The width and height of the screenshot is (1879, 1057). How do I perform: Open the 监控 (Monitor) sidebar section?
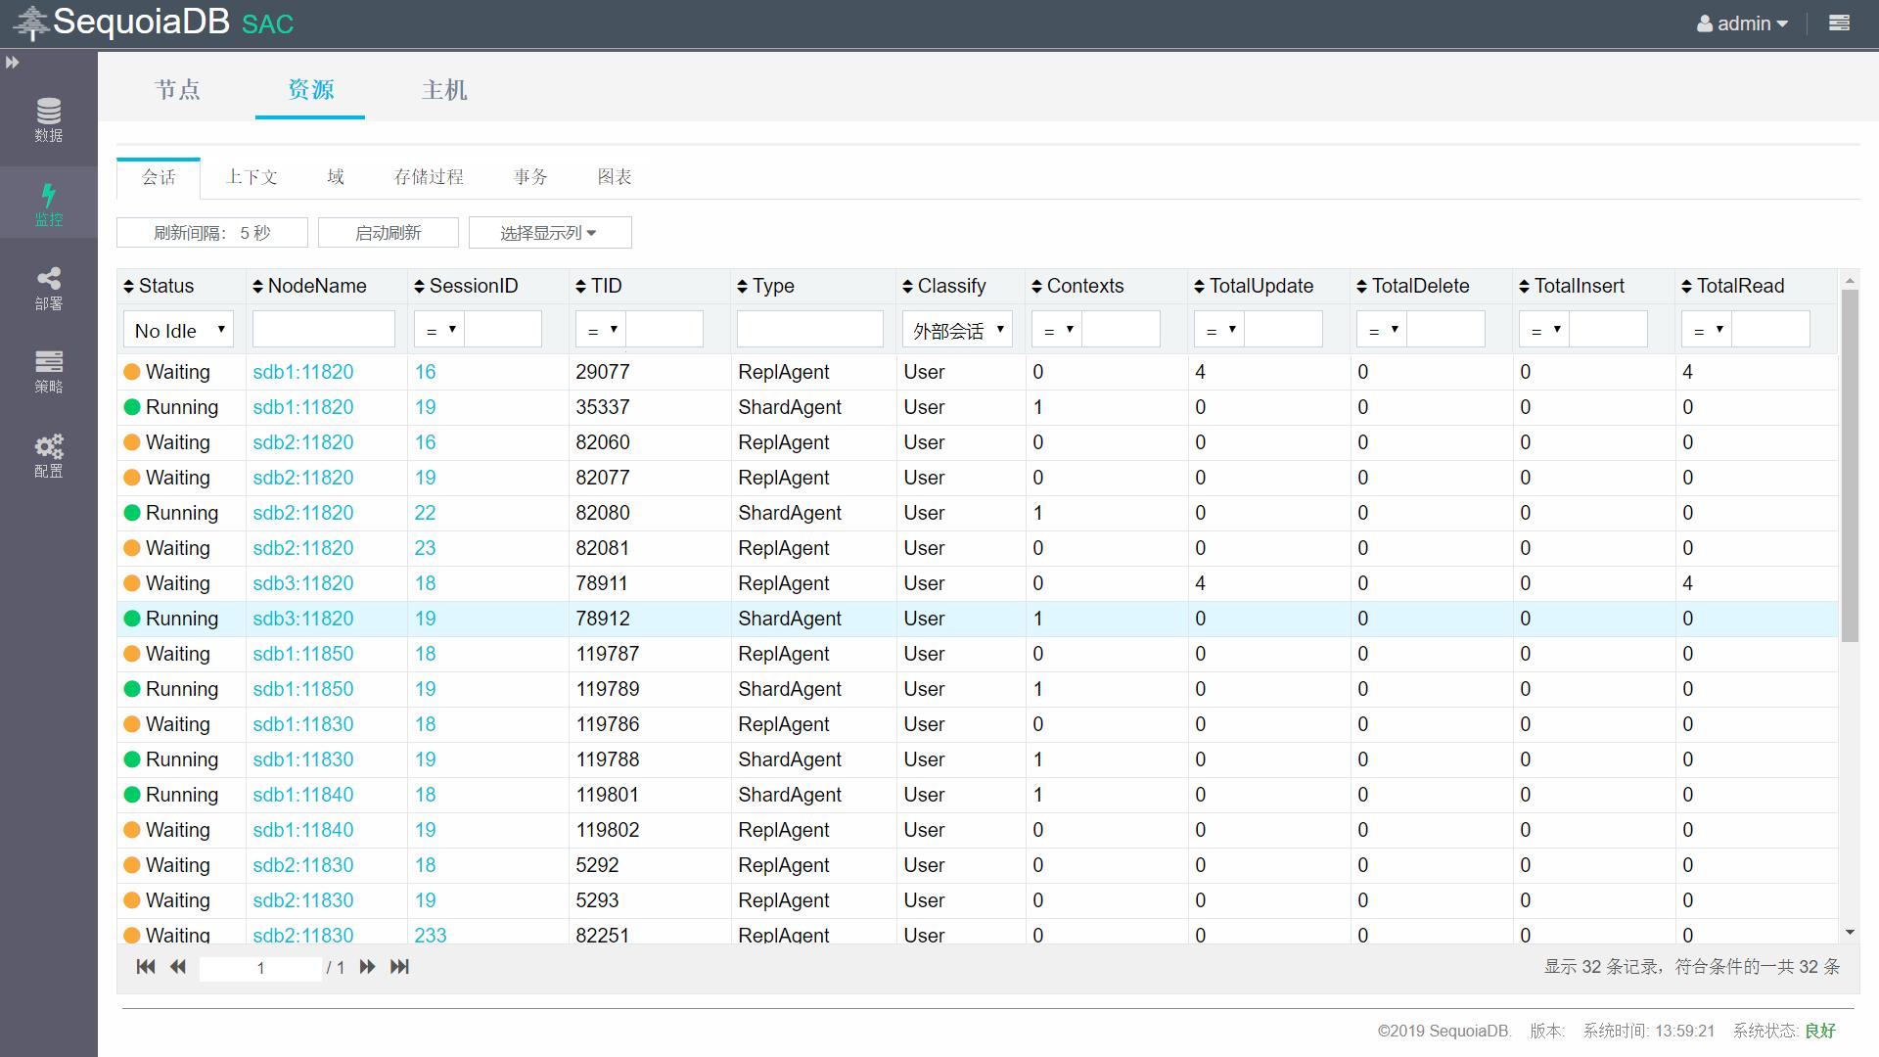point(48,204)
